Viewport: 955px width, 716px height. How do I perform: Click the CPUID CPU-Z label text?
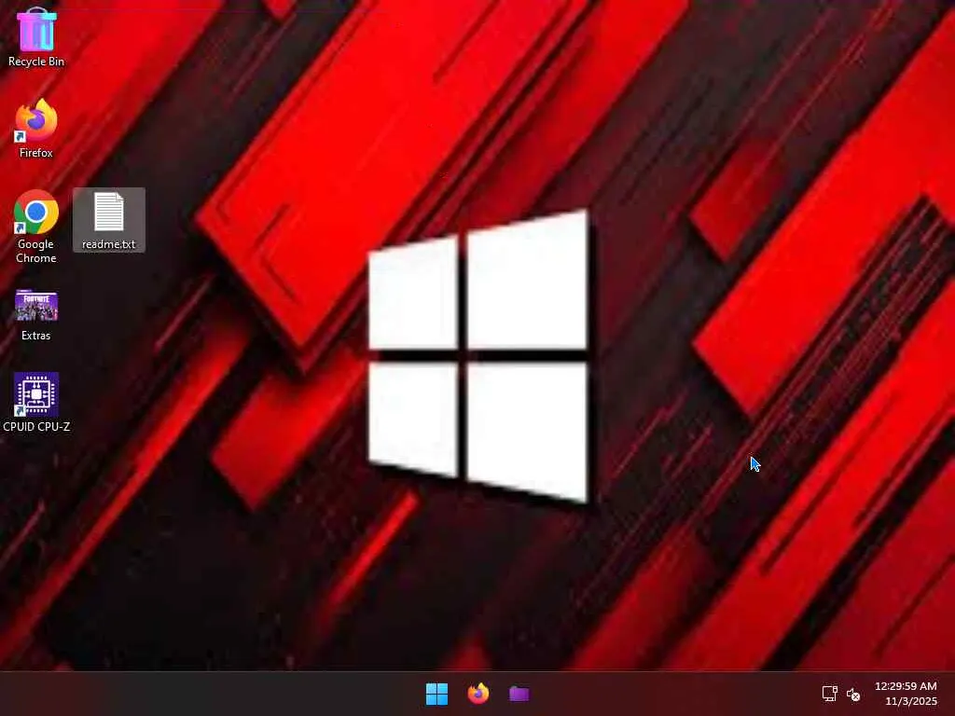(36, 427)
